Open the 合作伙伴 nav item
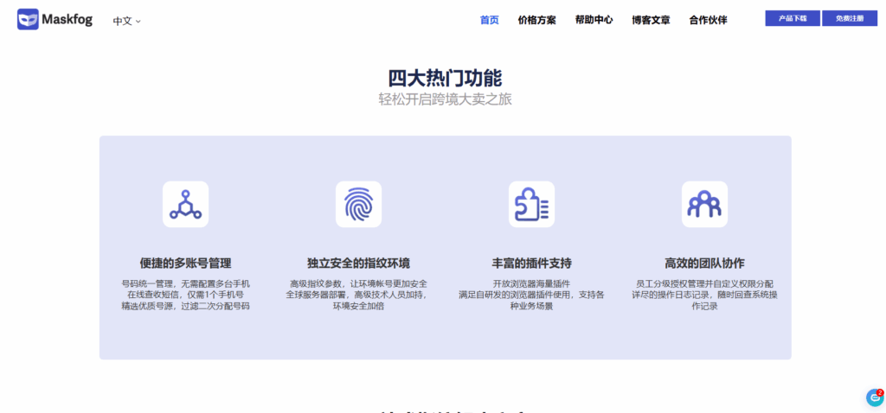This screenshot has width=886, height=413. [x=708, y=21]
